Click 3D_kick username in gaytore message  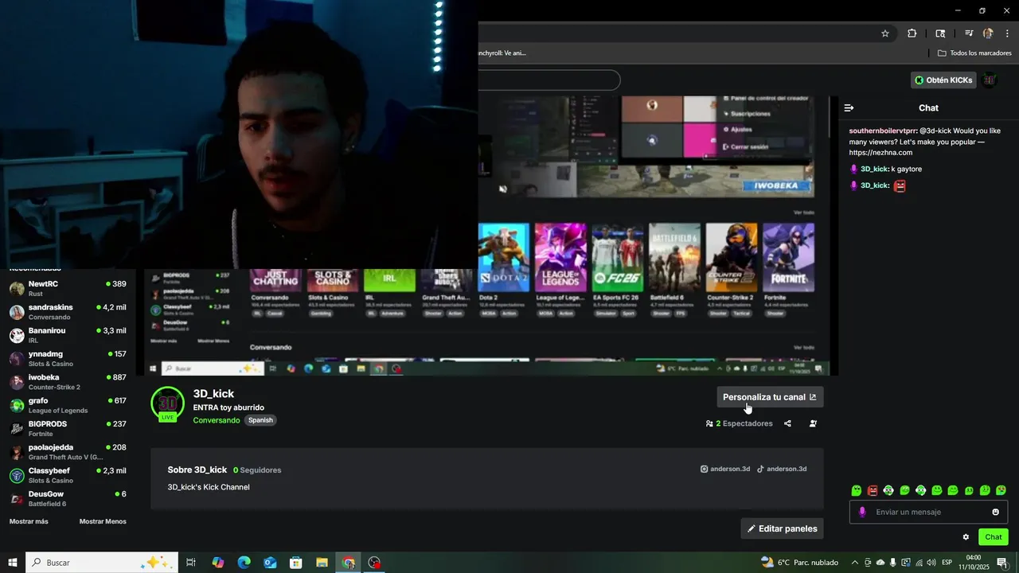point(874,169)
